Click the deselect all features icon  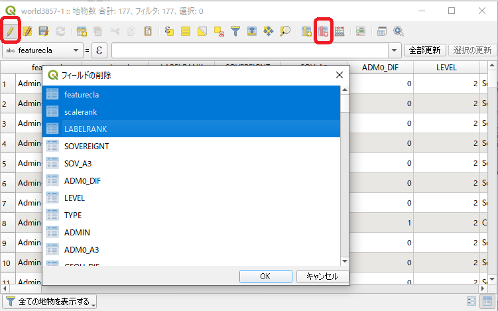pyautogui.click(x=219, y=31)
